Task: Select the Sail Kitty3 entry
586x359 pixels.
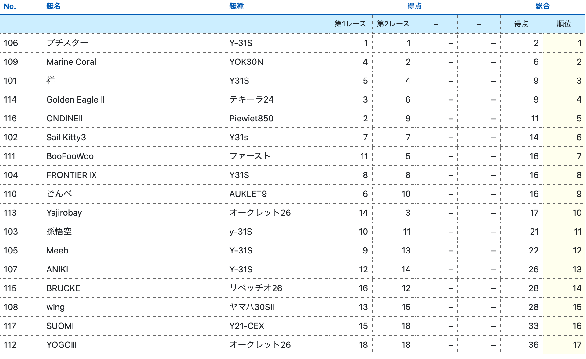Action: (x=66, y=137)
